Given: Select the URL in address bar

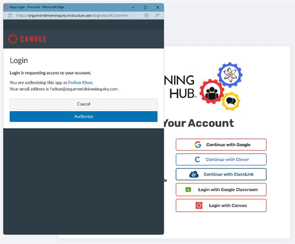Looking at the screenshot, I should point(72,15).
